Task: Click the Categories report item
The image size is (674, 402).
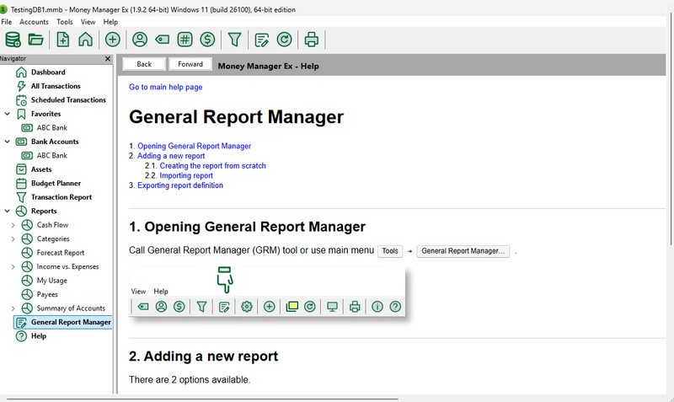Action: point(53,239)
